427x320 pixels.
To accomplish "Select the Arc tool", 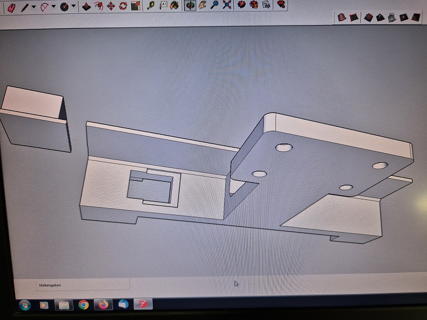I will [x=44, y=7].
